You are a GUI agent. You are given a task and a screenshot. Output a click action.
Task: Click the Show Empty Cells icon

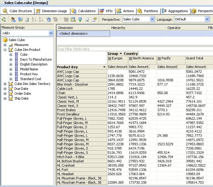(73, 19)
